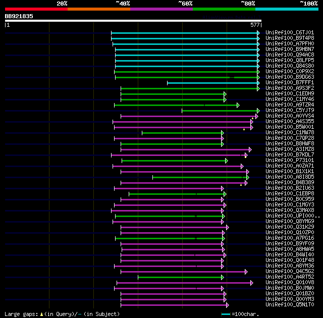Click the UniRef100_Q3MAX8 label
The height and width of the screenshot is (318, 323).
290,210
